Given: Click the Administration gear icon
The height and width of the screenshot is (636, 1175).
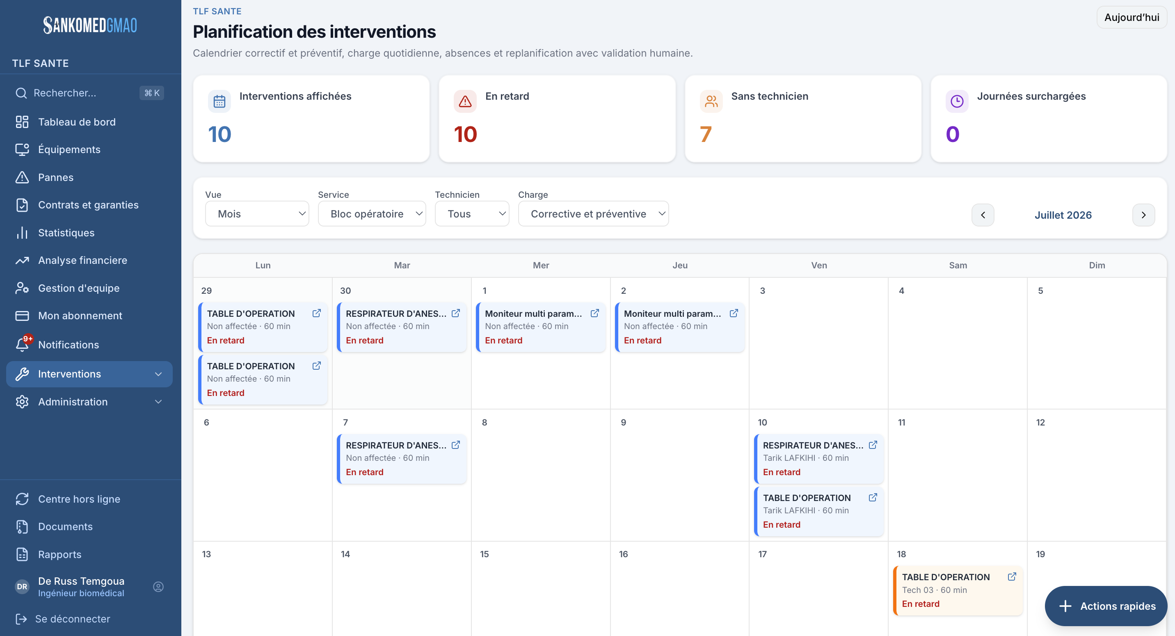Looking at the screenshot, I should coord(22,401).
